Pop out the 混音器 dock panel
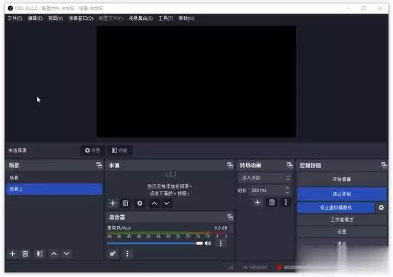This screenshot has height=277, width=393. click(230, 217)
